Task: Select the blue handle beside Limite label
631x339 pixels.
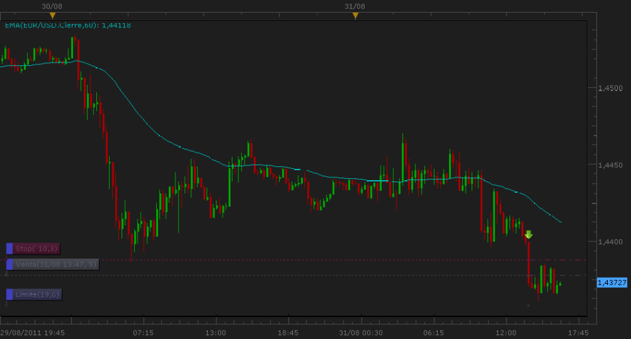Action: coord(10,294)
